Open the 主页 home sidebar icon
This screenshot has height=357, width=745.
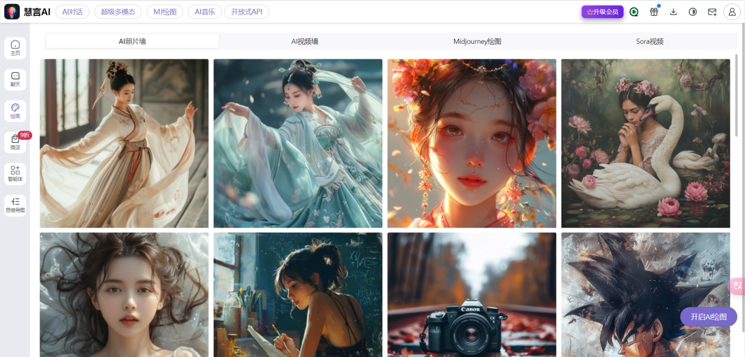tap(15, 48)
